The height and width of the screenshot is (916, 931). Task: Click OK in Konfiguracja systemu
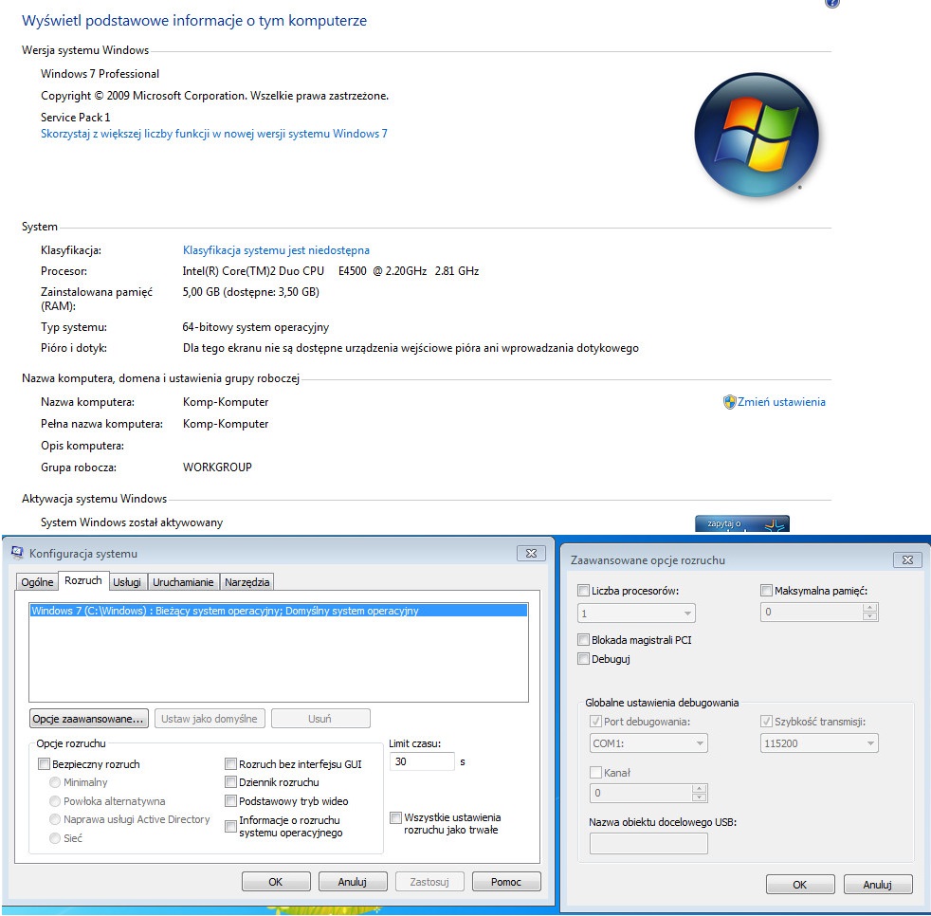pos(276,882)
